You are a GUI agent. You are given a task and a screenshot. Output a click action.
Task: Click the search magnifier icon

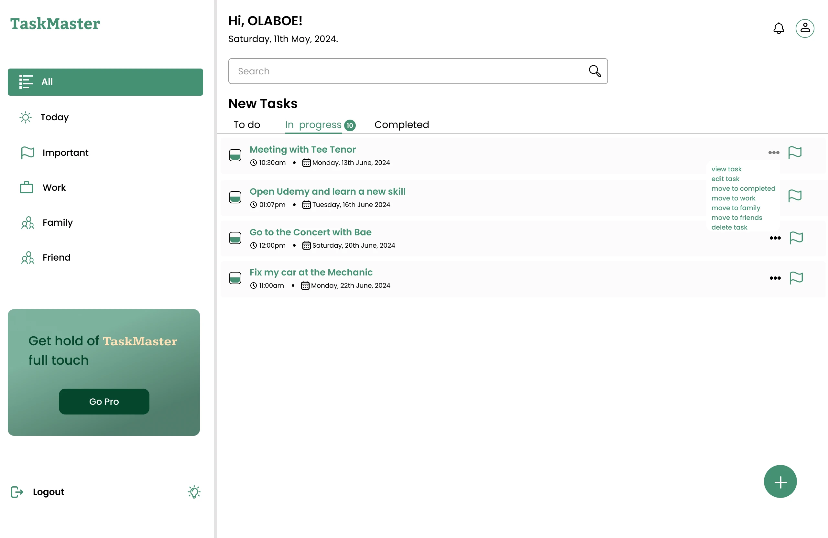(x=594, y=71)
